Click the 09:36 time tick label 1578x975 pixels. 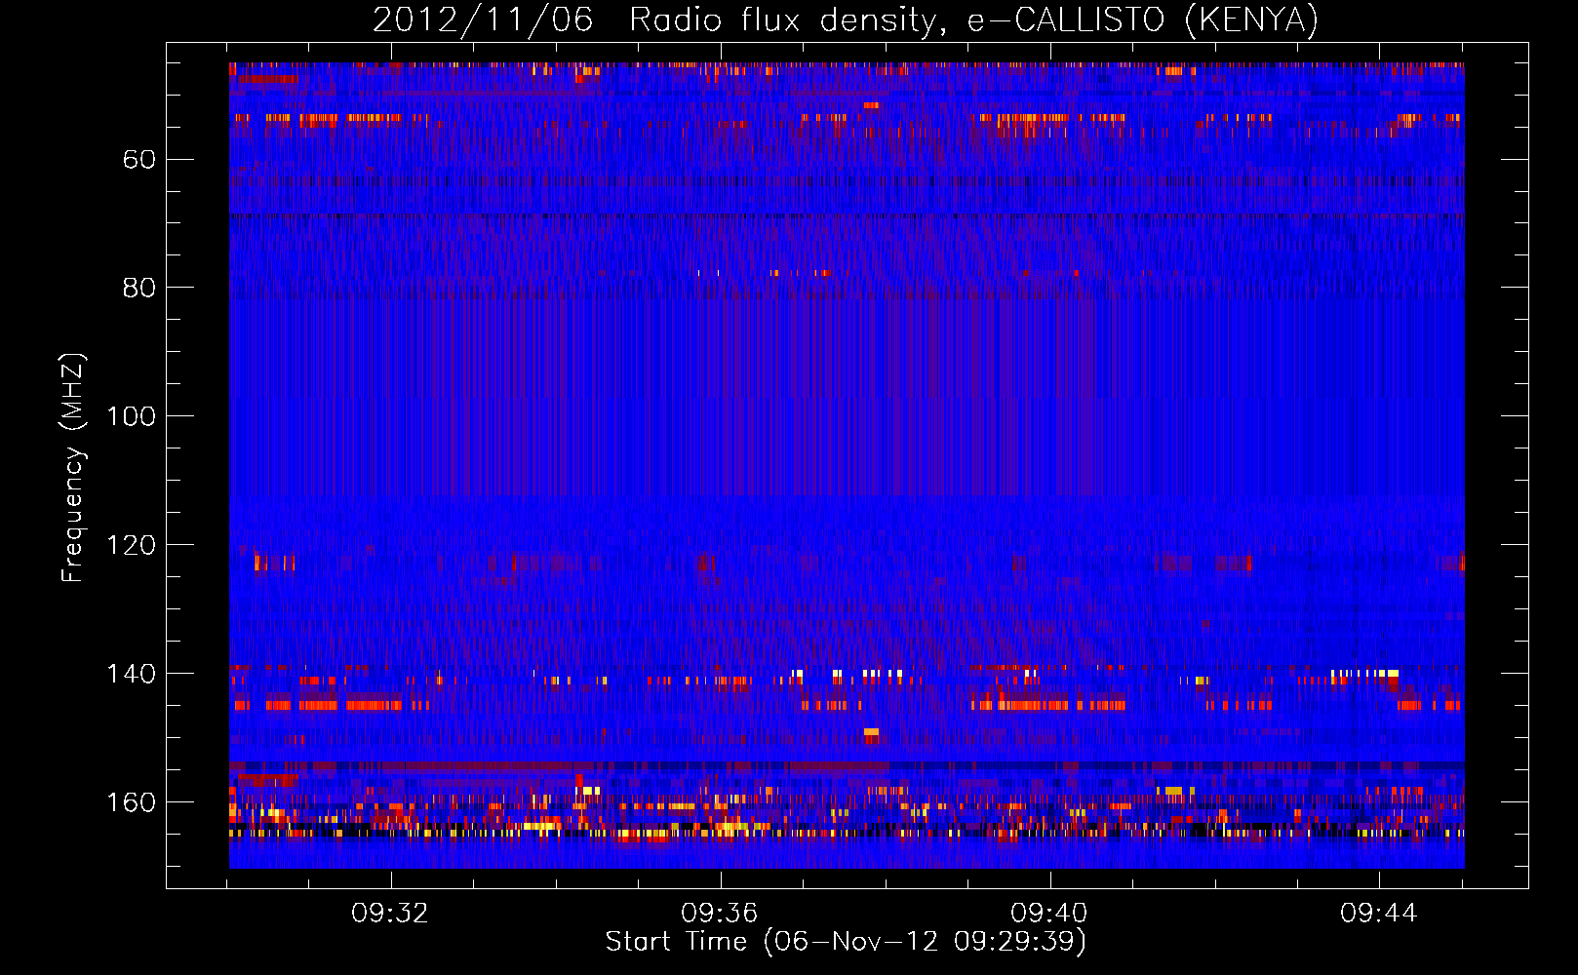[720, 914]
